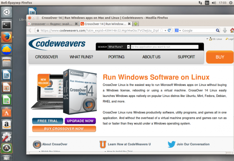Open the Software Updater launcher icon
This screenshot has width=234, height=161.
(7, 148)
